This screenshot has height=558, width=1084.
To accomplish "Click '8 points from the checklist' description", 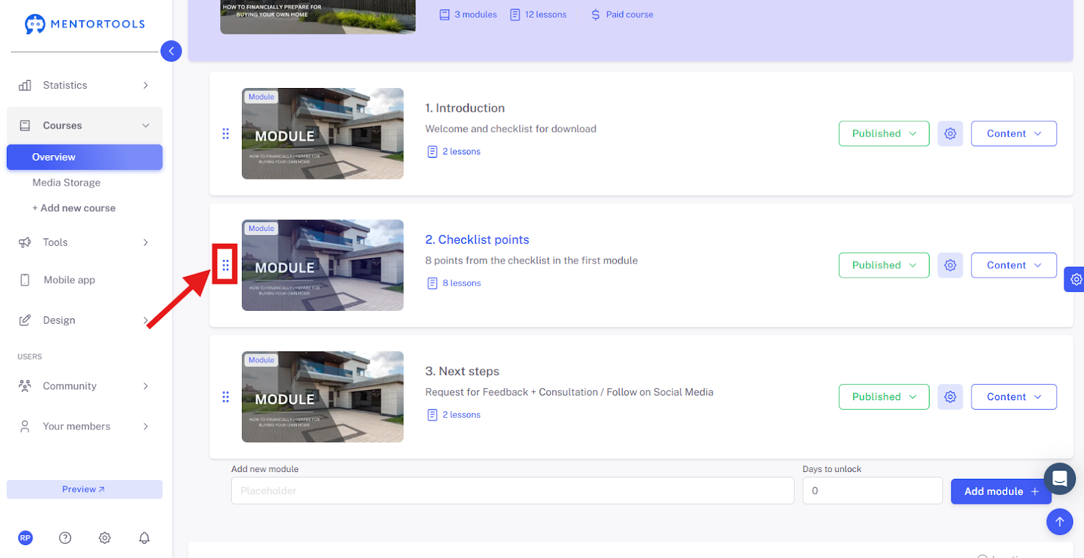I will (x=531, y=261).
